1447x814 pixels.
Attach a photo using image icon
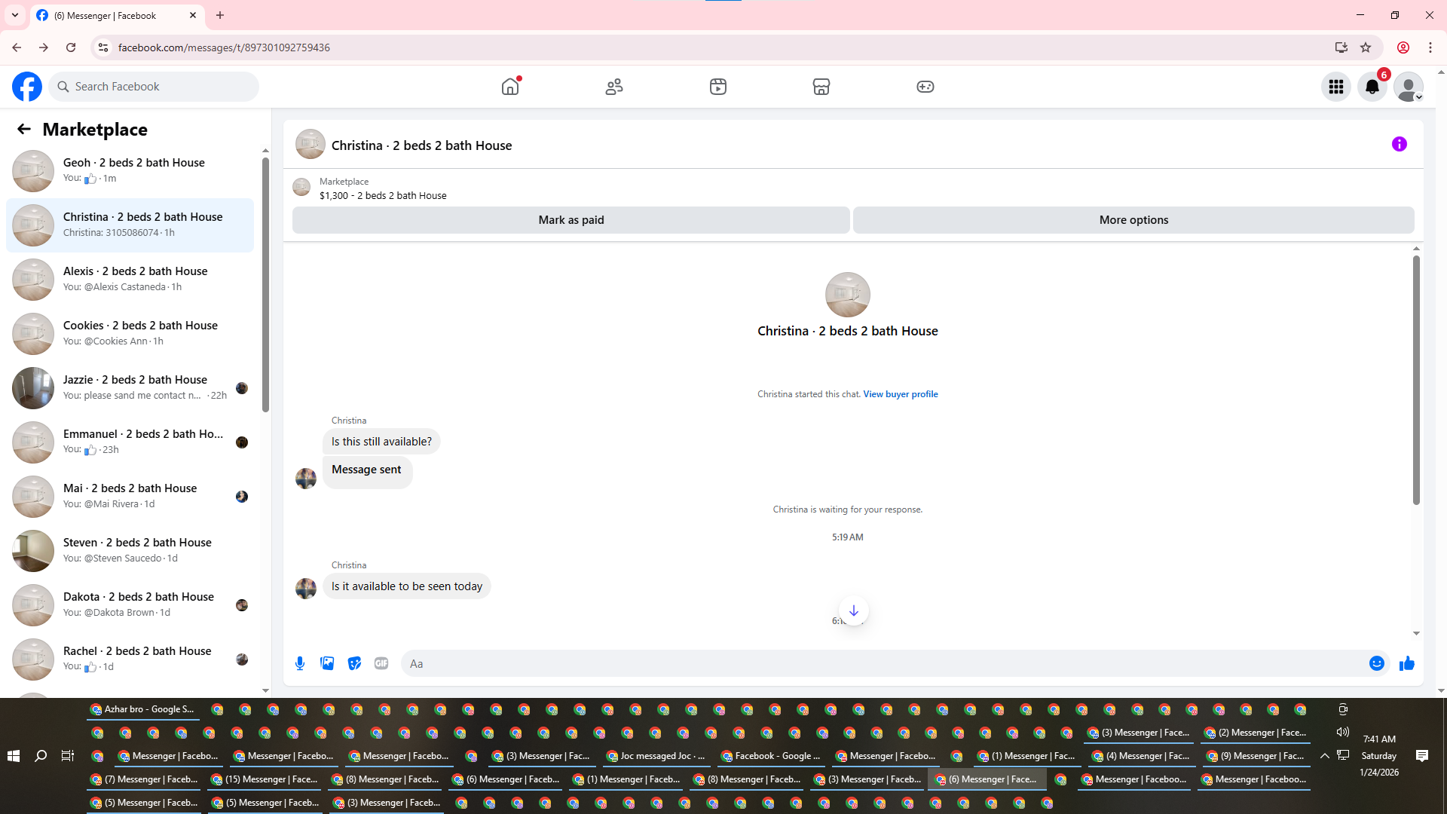click(327, 663)
